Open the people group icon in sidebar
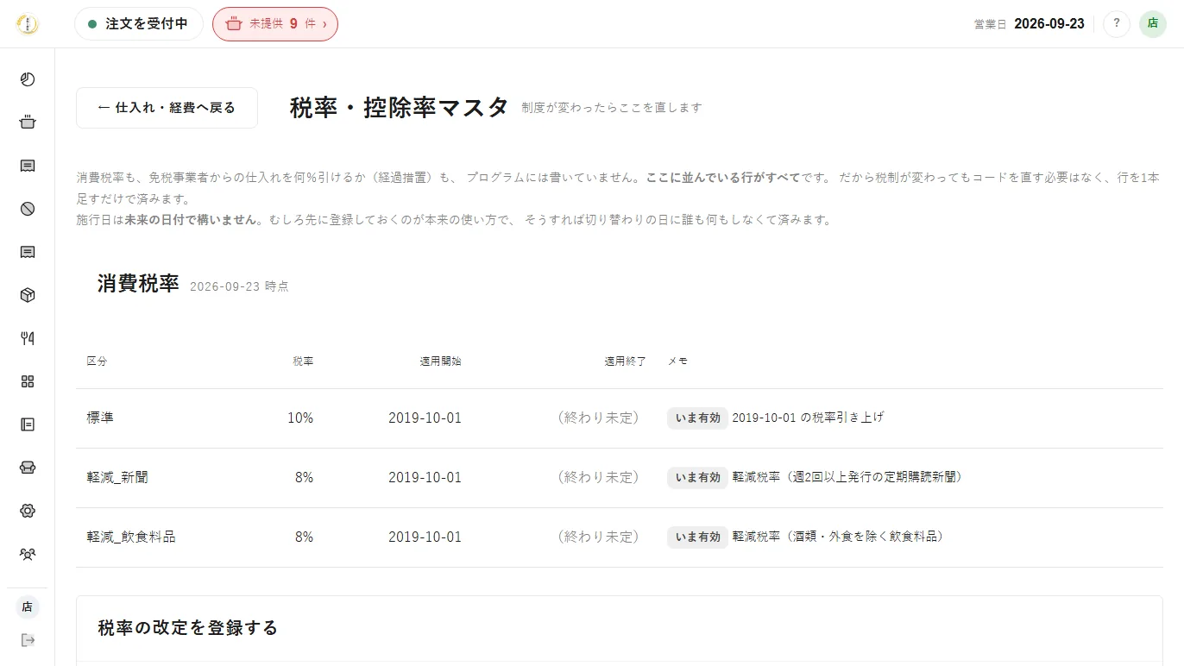Viewport: 1184px width, 666px height. pos(28,554)
